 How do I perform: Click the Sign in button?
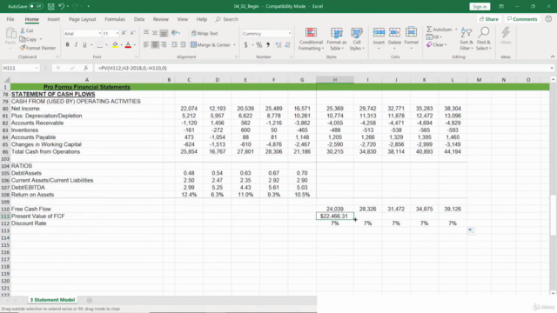pos(480,6)
